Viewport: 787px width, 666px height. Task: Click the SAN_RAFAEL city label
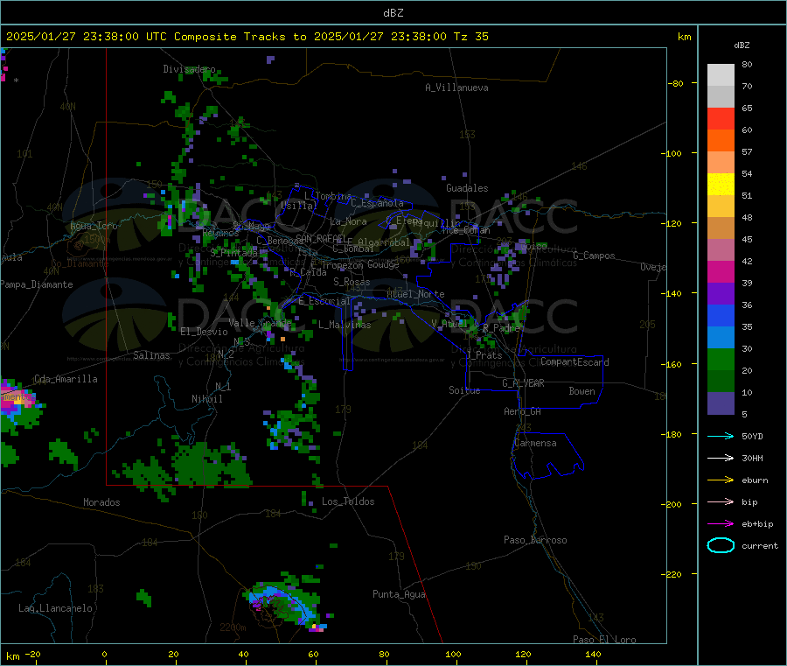[320, 238]
